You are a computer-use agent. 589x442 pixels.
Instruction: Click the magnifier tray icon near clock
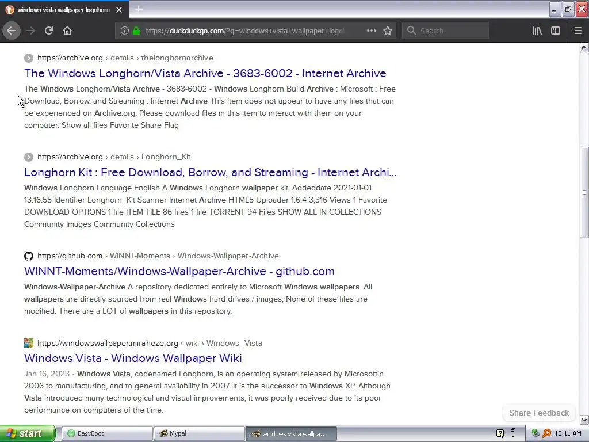point(546,433)
